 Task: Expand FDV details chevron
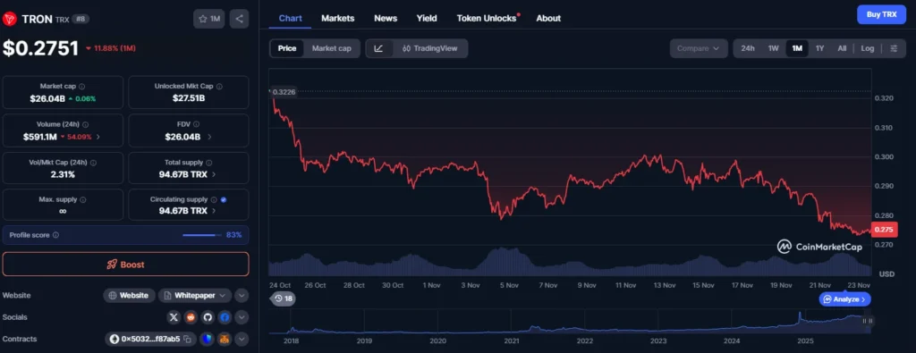pos(209,137)
